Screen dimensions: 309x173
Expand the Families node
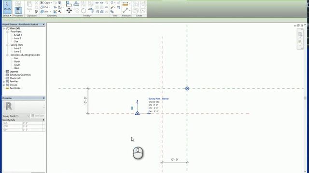(x=4, y=82)
